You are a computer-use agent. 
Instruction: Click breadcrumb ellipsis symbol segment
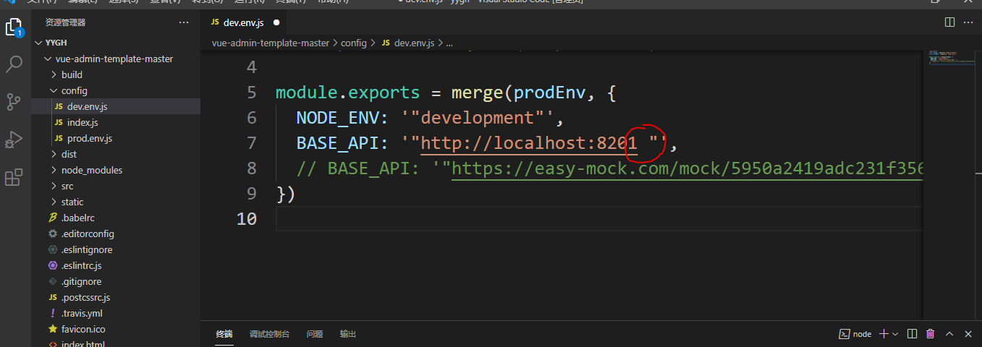[x=449, y=43]
